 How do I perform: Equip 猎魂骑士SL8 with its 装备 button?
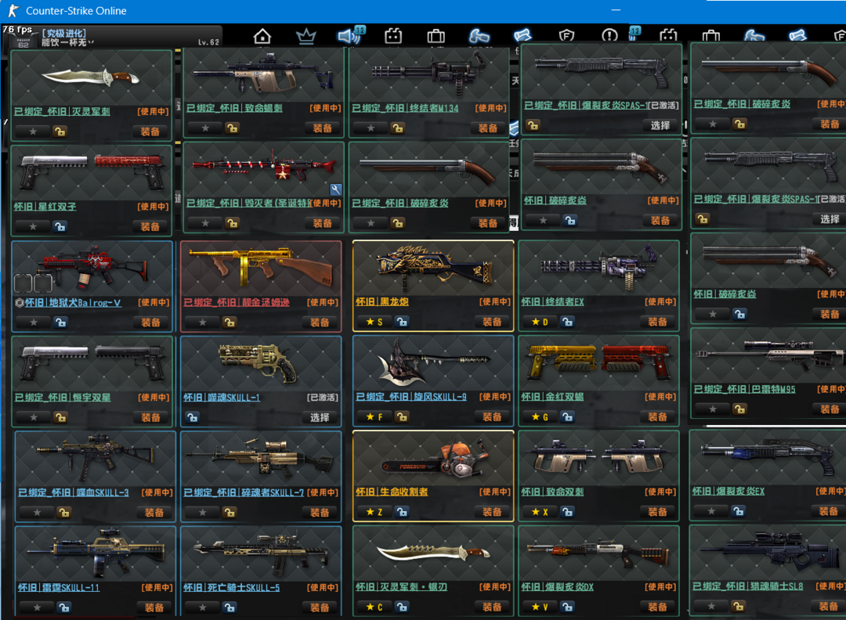coord(829,606)
